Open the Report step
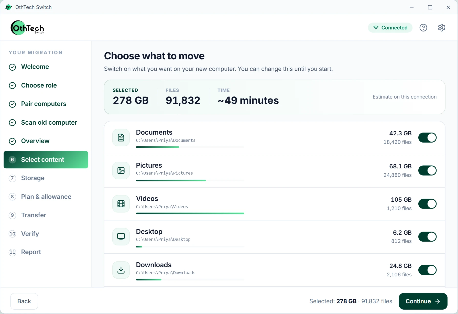Image resolution: width=458 pixels, height=314 pixels. (46, 252)
